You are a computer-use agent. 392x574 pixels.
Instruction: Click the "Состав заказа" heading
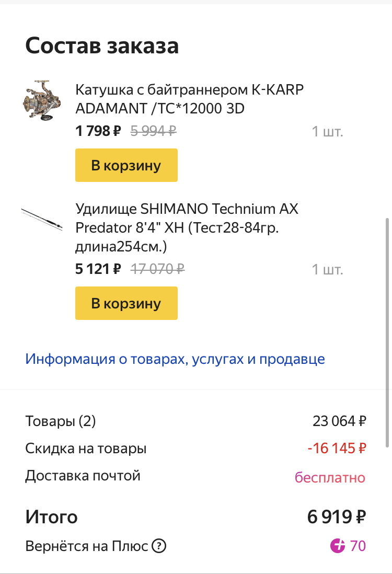pyautogui.click(x=102, y=46)
